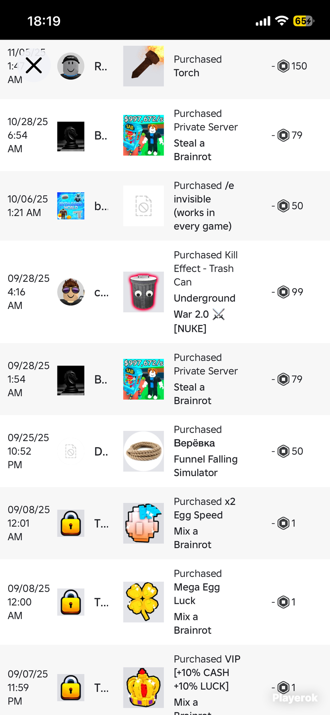Tap Steal a Brainrot thumbnail on 10/28/25 row

tap(144, 135)
